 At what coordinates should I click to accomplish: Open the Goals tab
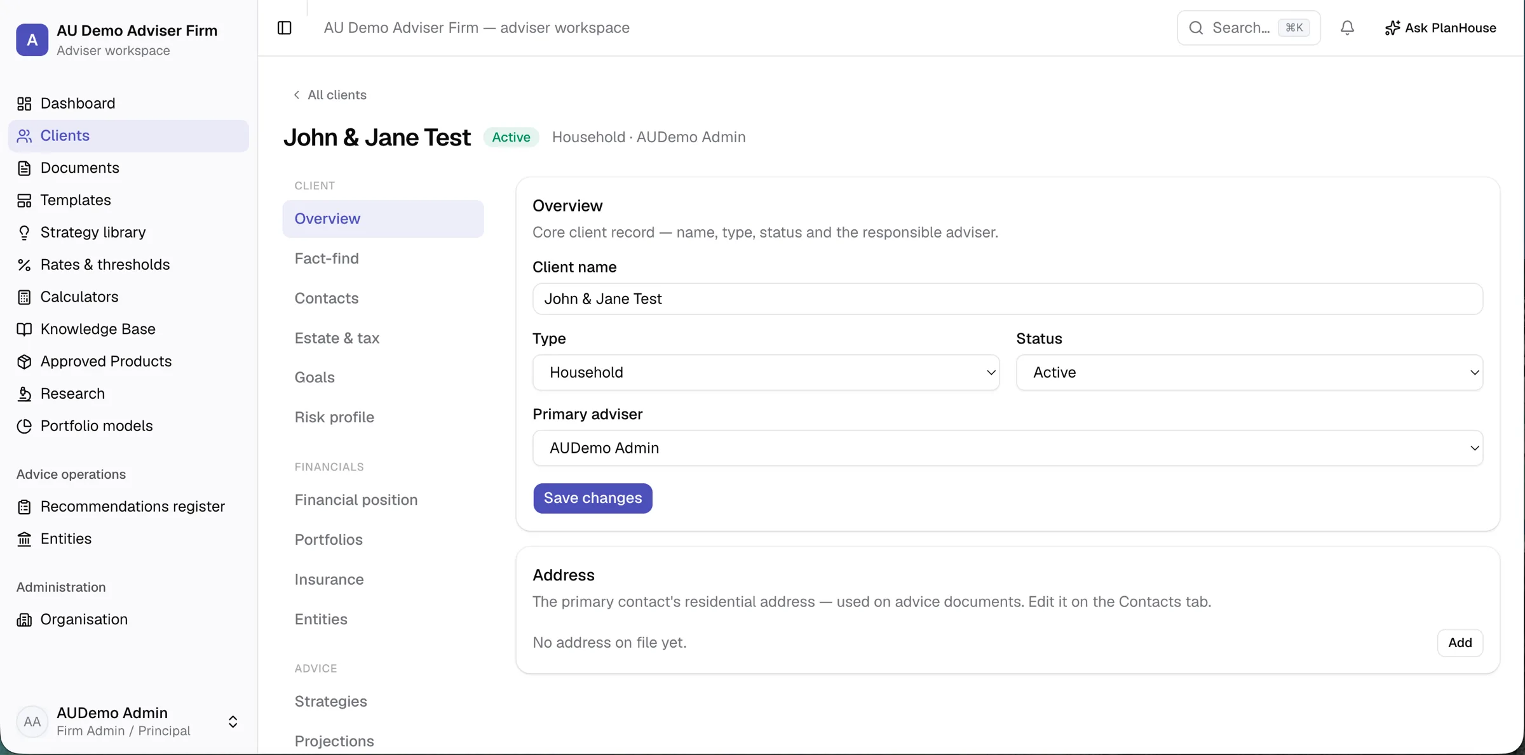pos(383,378)
